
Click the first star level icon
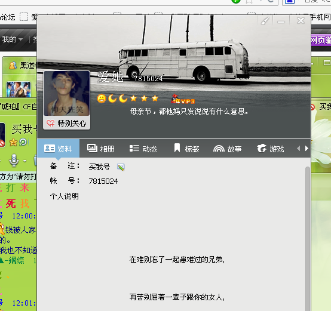pos(134,98)
